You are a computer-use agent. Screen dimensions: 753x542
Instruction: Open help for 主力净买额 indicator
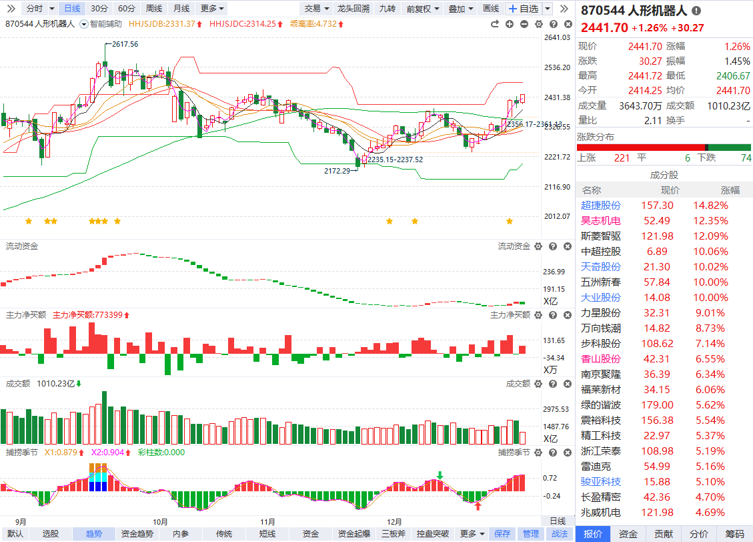552,314
